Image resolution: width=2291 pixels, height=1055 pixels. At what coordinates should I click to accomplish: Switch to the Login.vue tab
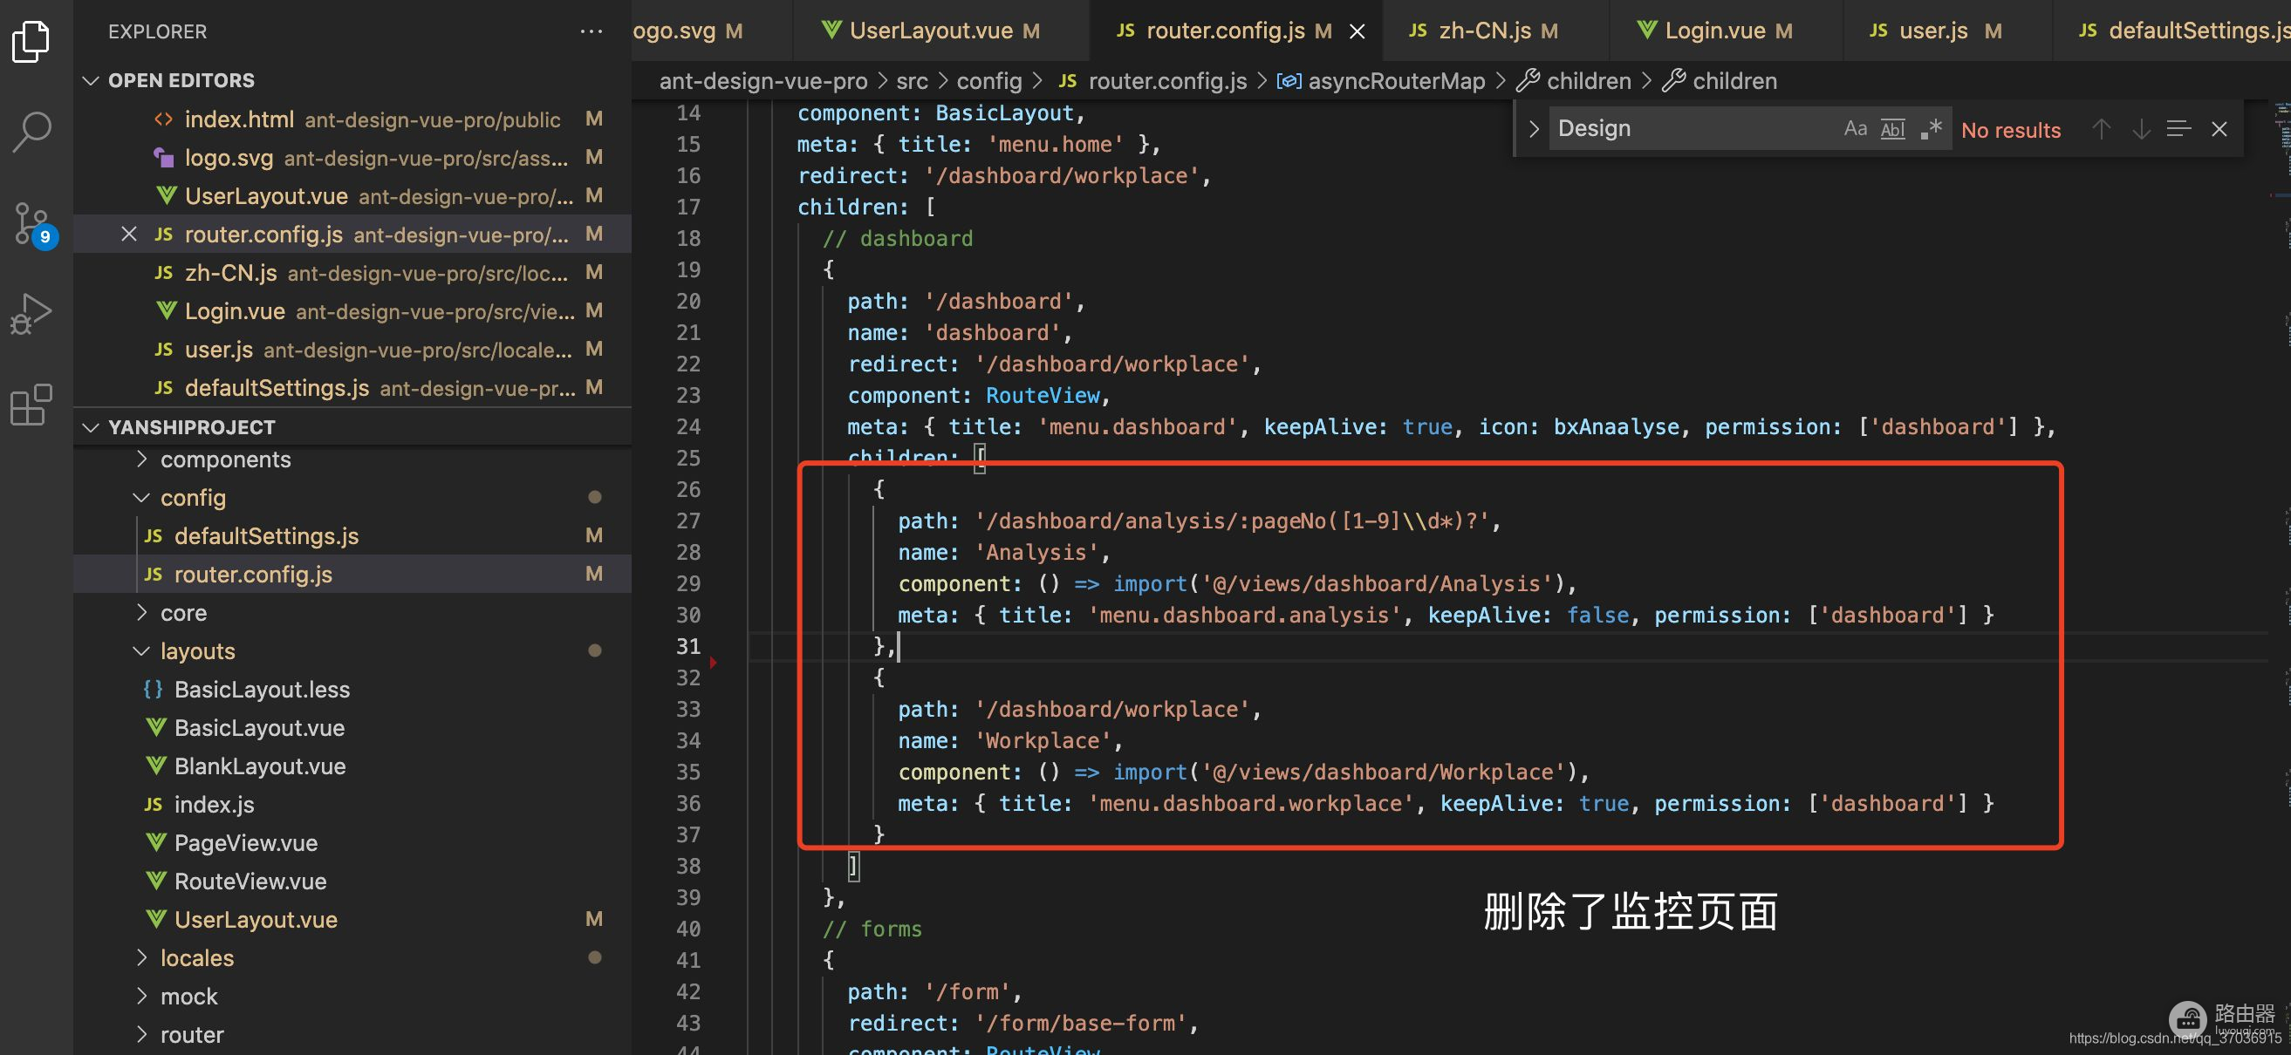tap(1726, 31)
